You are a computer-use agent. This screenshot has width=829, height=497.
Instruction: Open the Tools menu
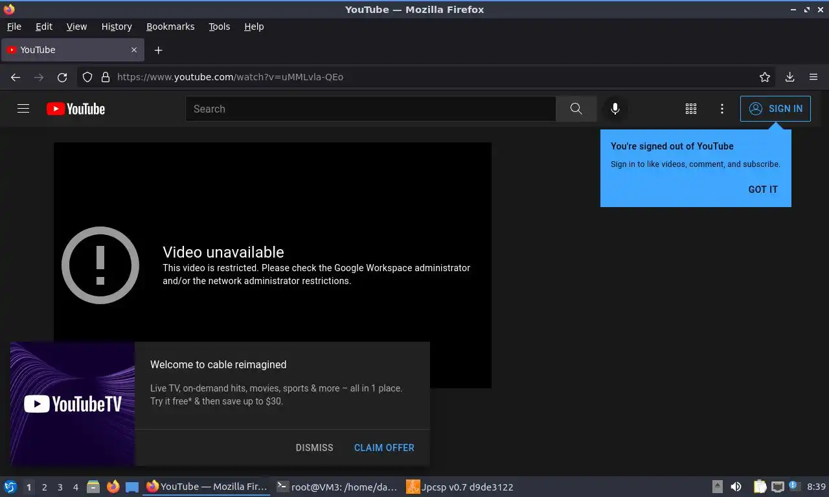tap(219, 27)
